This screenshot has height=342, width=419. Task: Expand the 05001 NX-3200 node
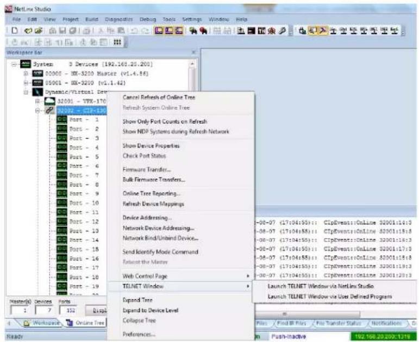point(26,83)
